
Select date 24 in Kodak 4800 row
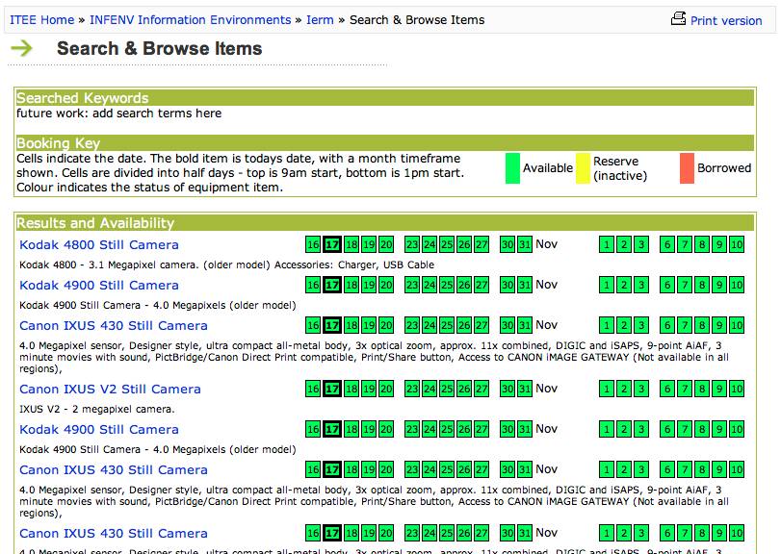[x=430, y=244]
